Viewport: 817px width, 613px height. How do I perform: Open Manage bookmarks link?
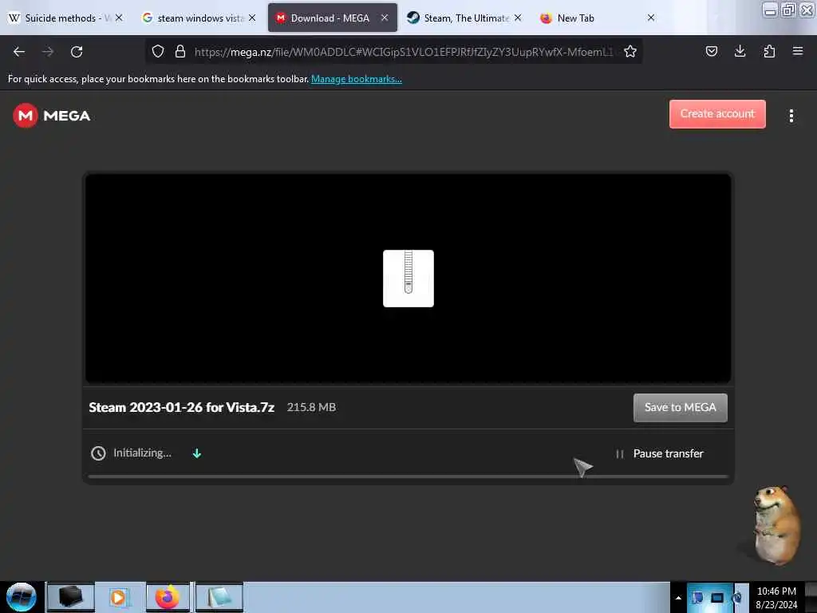357,79
